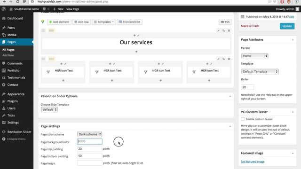The image size is (301, 169).
Task: Collapse Page settings panel
Action: [230, 126]
